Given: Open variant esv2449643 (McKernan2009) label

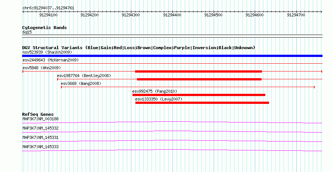Looking at the screenshot, I should [x=51, y=60].
